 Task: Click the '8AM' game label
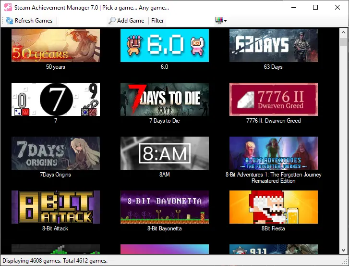click(x=164, y=174)
